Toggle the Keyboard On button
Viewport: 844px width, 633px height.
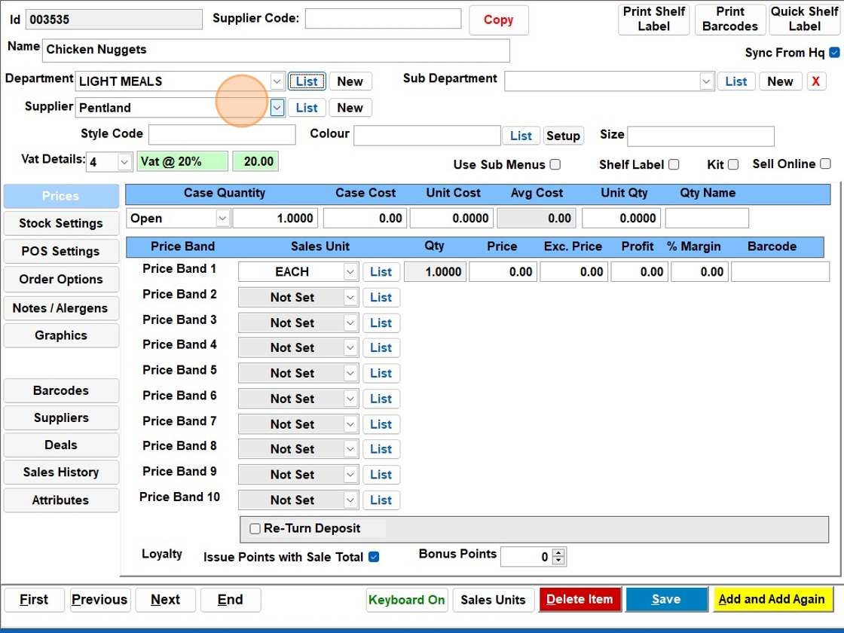pos(406,600)
